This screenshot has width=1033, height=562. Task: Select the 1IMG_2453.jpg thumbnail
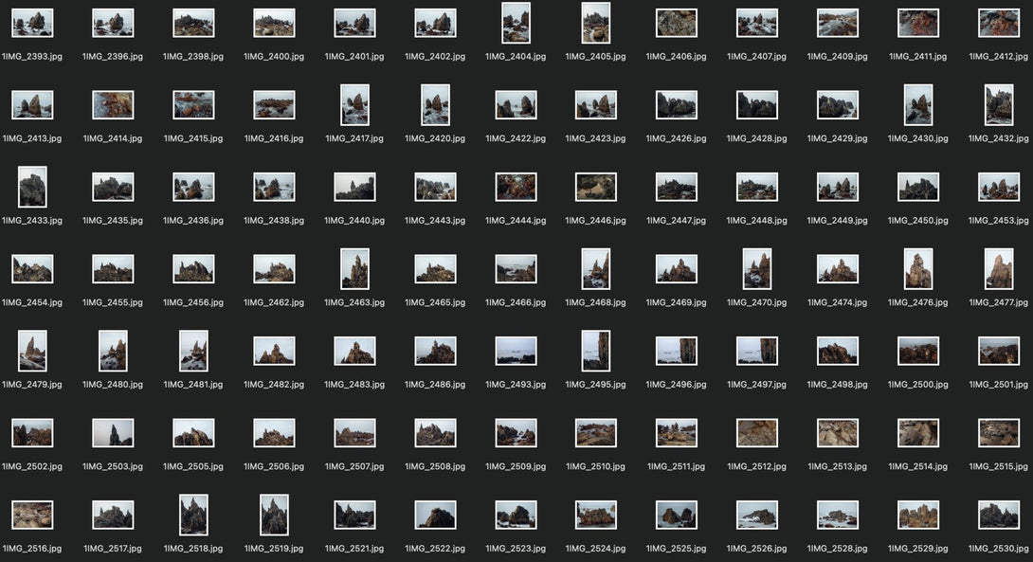(x=999, y=187)
